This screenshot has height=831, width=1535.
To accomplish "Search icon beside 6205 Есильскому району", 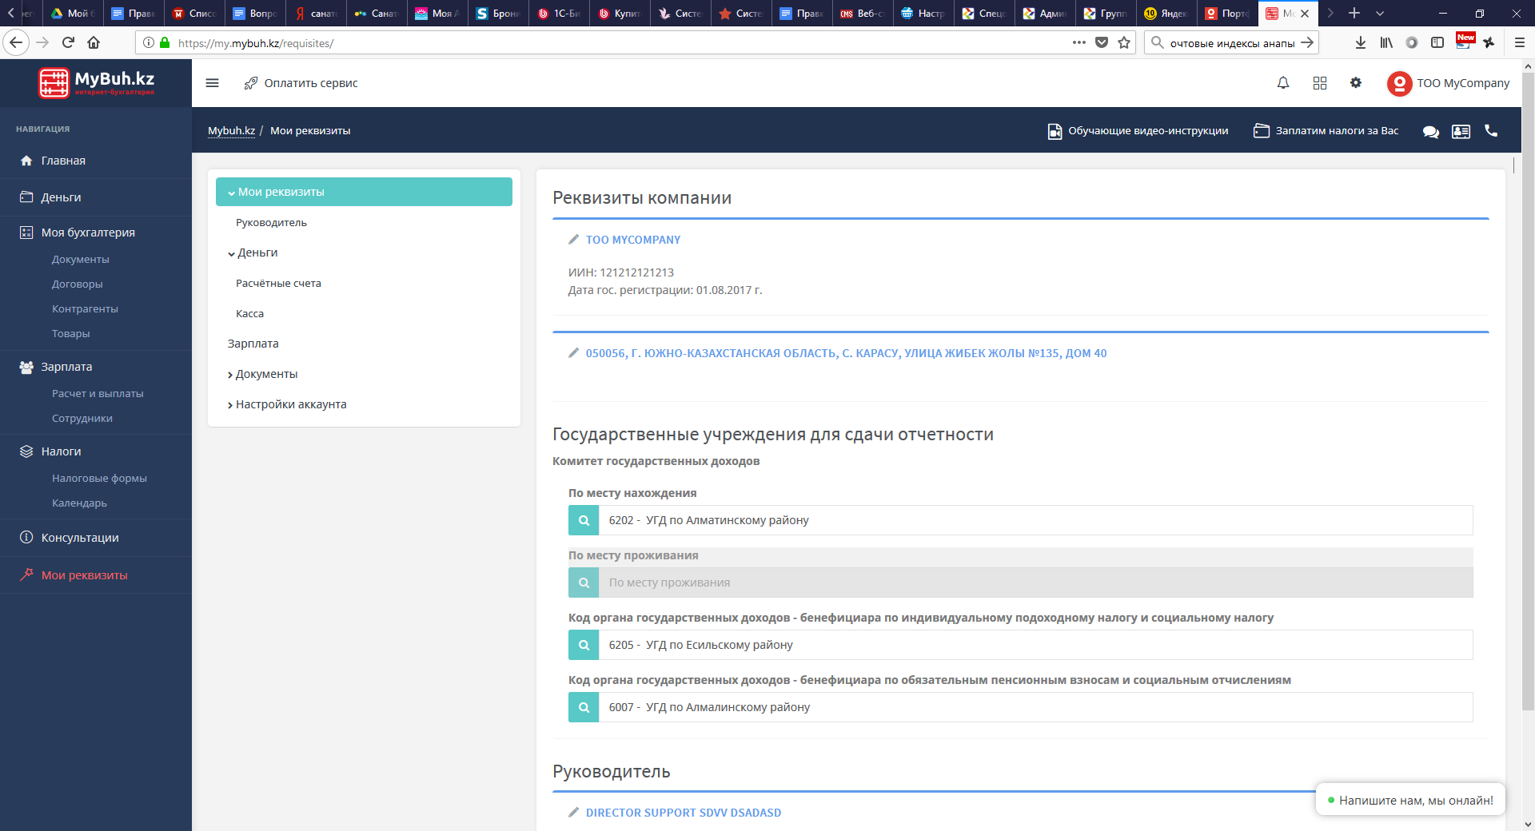I will point(584,645).
